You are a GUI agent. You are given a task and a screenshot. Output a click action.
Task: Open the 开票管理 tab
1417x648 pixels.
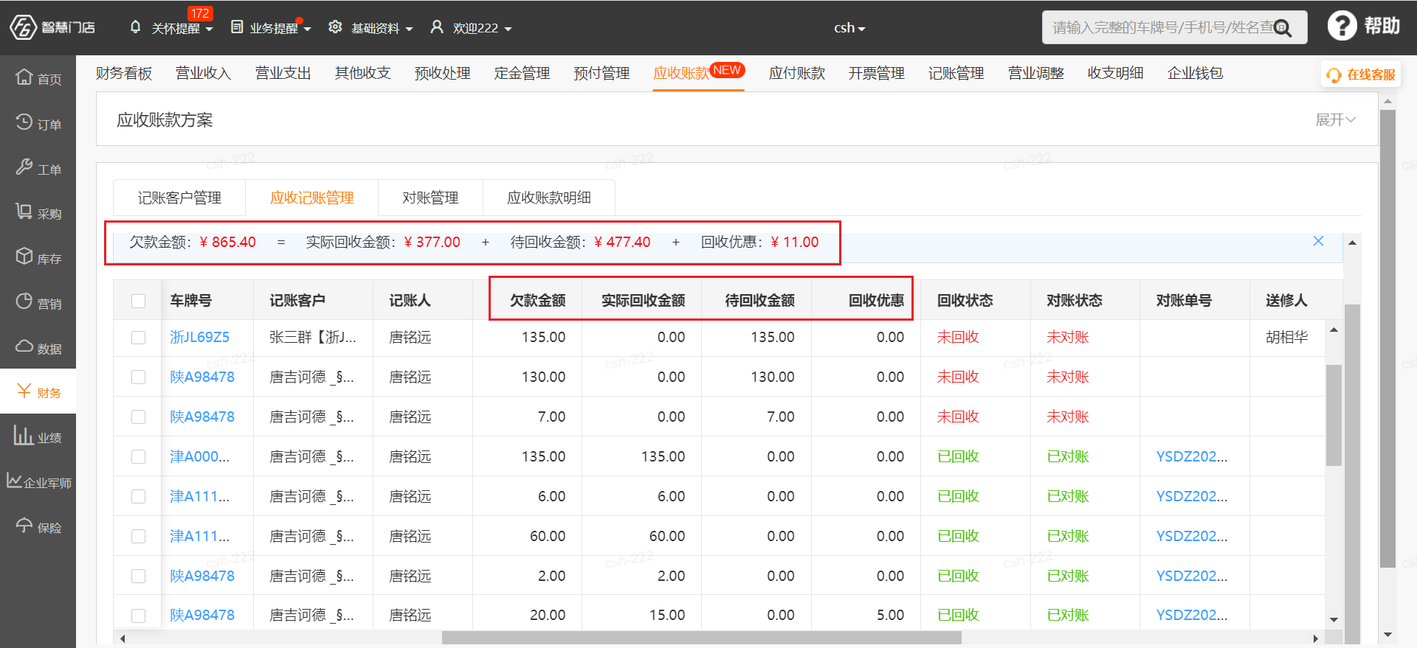[877, 73]
